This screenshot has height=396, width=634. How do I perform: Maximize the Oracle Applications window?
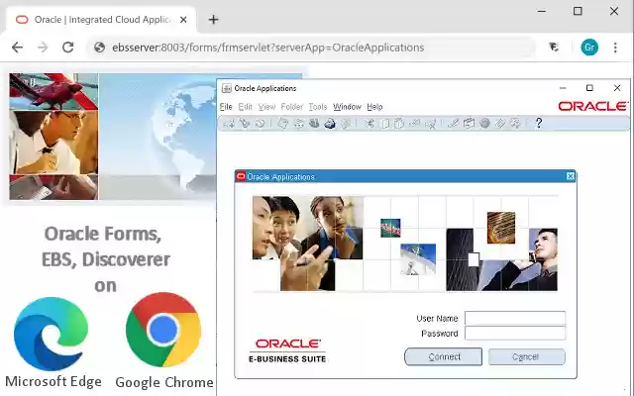[589, 88]
